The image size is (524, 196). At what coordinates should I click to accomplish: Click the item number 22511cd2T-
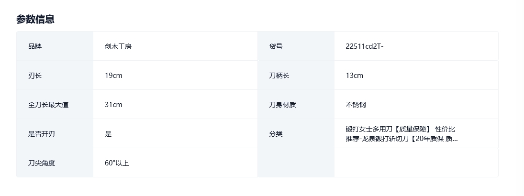(365, 46)
